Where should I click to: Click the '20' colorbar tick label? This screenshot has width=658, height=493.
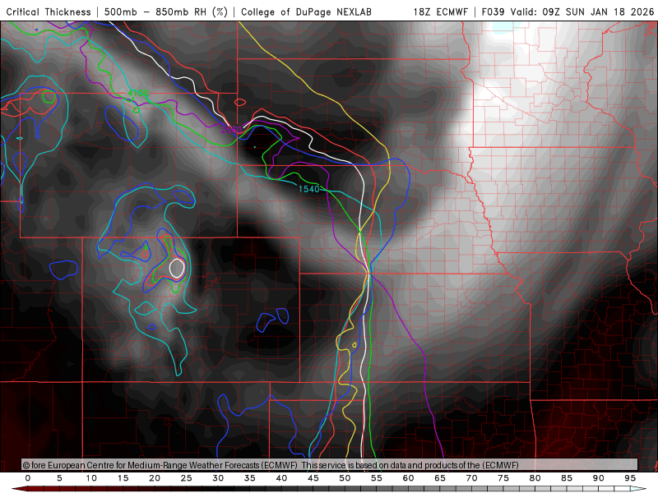click(155, 478)
